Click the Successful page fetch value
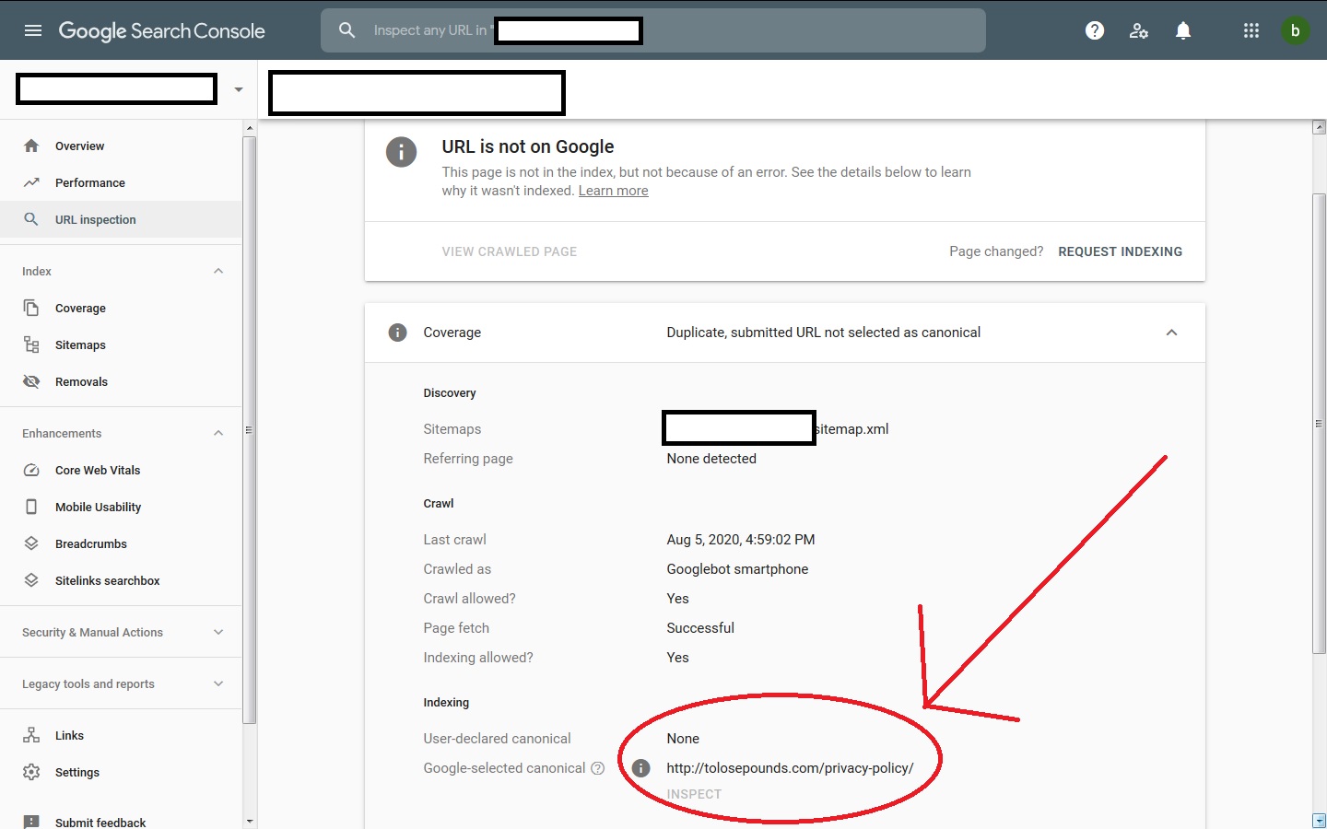This screenshot has height=829, width=1327. pyautogui.click(x=700, y=628)
